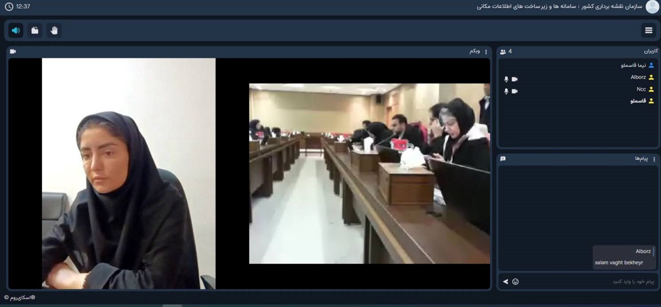Click the conference room video feed

(369, 173)
